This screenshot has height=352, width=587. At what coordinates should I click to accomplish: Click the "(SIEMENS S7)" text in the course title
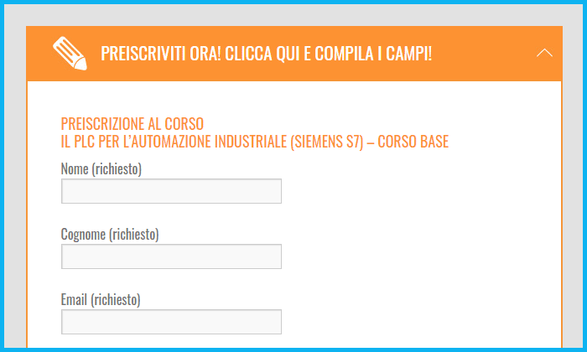(327, 142)
